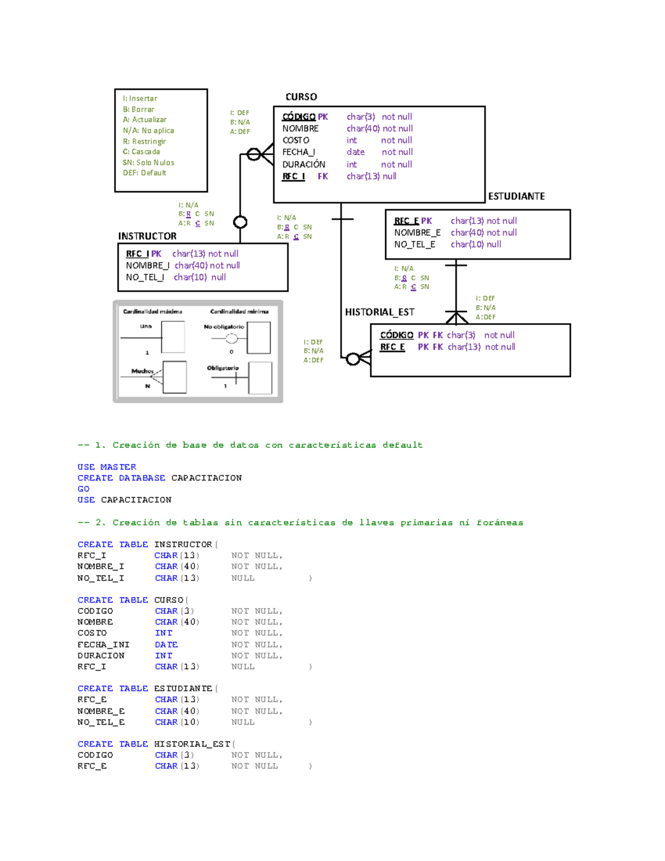The image size is (665, 861).
Task: Click NO_TEL_E attribute in ESTUDIANTE diagram box
Action: 415,244
